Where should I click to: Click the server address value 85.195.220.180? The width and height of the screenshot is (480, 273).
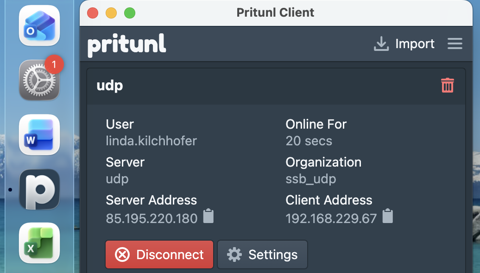click(152, 218)
